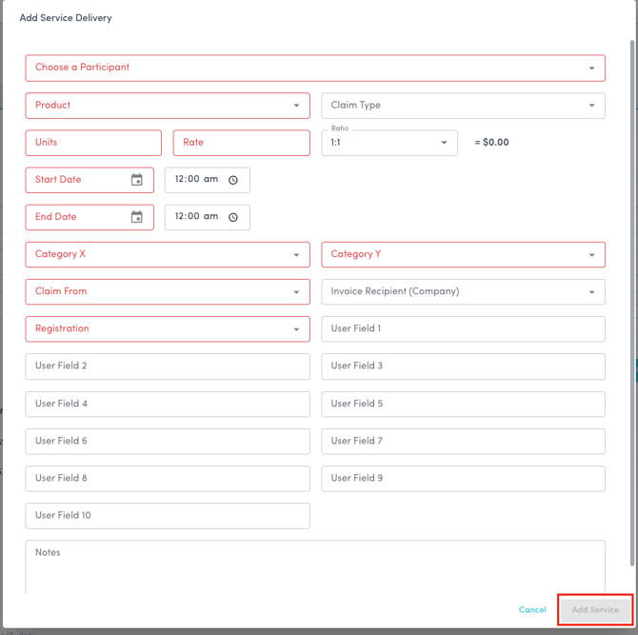Focus the User Field 9 input
Screen dimensions: 638x635
tap(463, 479)
